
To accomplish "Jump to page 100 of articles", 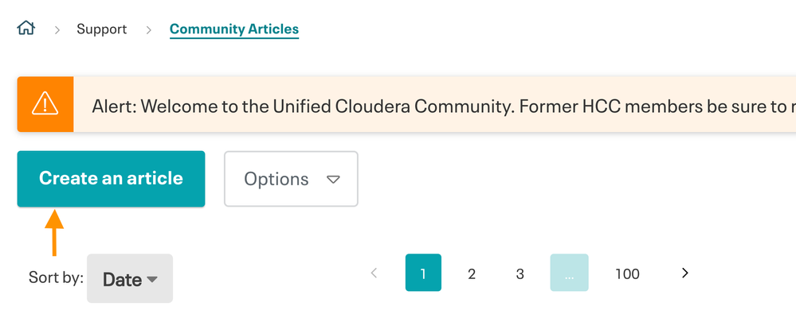I will click(x=627, y=273).
